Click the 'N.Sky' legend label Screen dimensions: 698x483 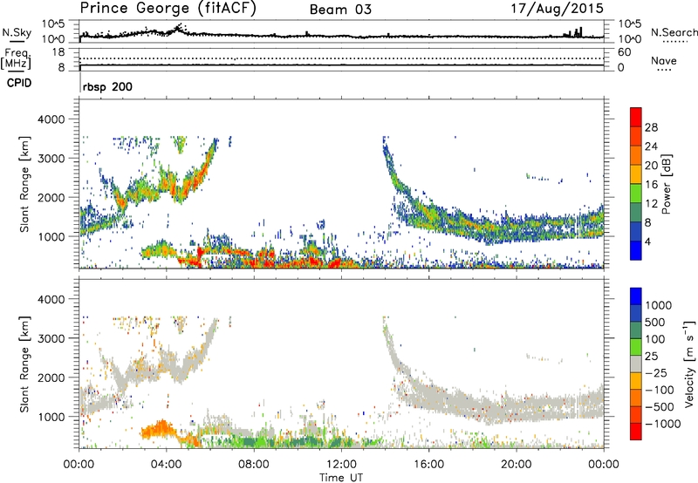tap(17, 32)
